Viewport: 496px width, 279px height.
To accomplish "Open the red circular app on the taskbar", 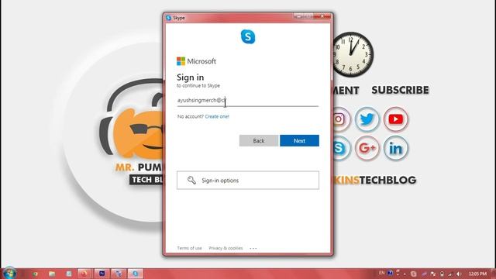I will click(84, 274).
